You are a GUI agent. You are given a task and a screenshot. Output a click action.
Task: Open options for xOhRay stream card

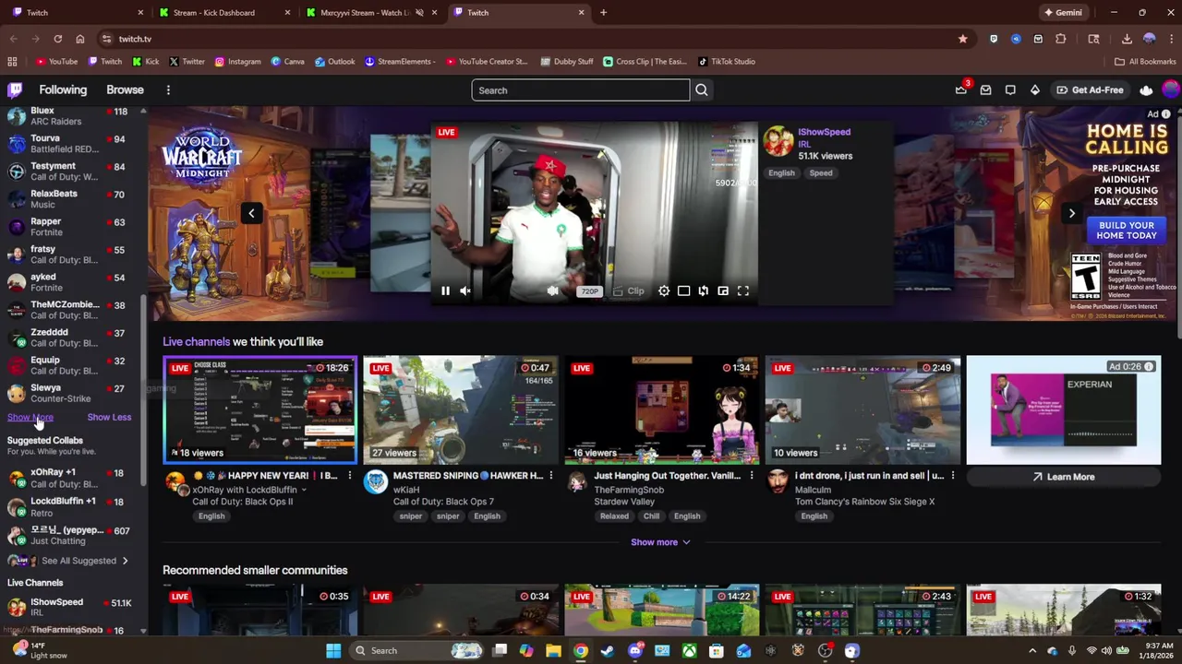(350, 476)
